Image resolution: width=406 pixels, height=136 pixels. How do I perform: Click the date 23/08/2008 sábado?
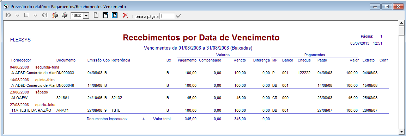(29, 92)
